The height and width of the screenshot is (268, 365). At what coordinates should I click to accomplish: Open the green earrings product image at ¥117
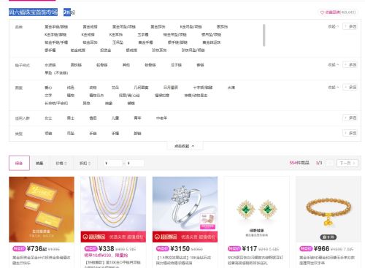257,210
